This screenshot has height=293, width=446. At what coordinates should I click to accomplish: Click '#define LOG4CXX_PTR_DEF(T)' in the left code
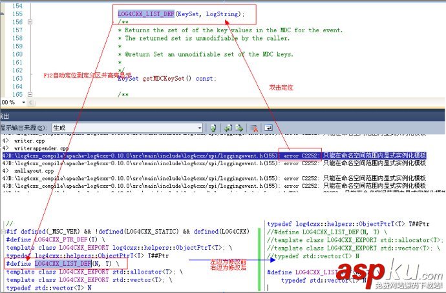pos(52,239)
